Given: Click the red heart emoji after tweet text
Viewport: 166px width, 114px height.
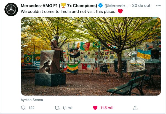Looking at the screenshot, I should (x=120, y=11).
